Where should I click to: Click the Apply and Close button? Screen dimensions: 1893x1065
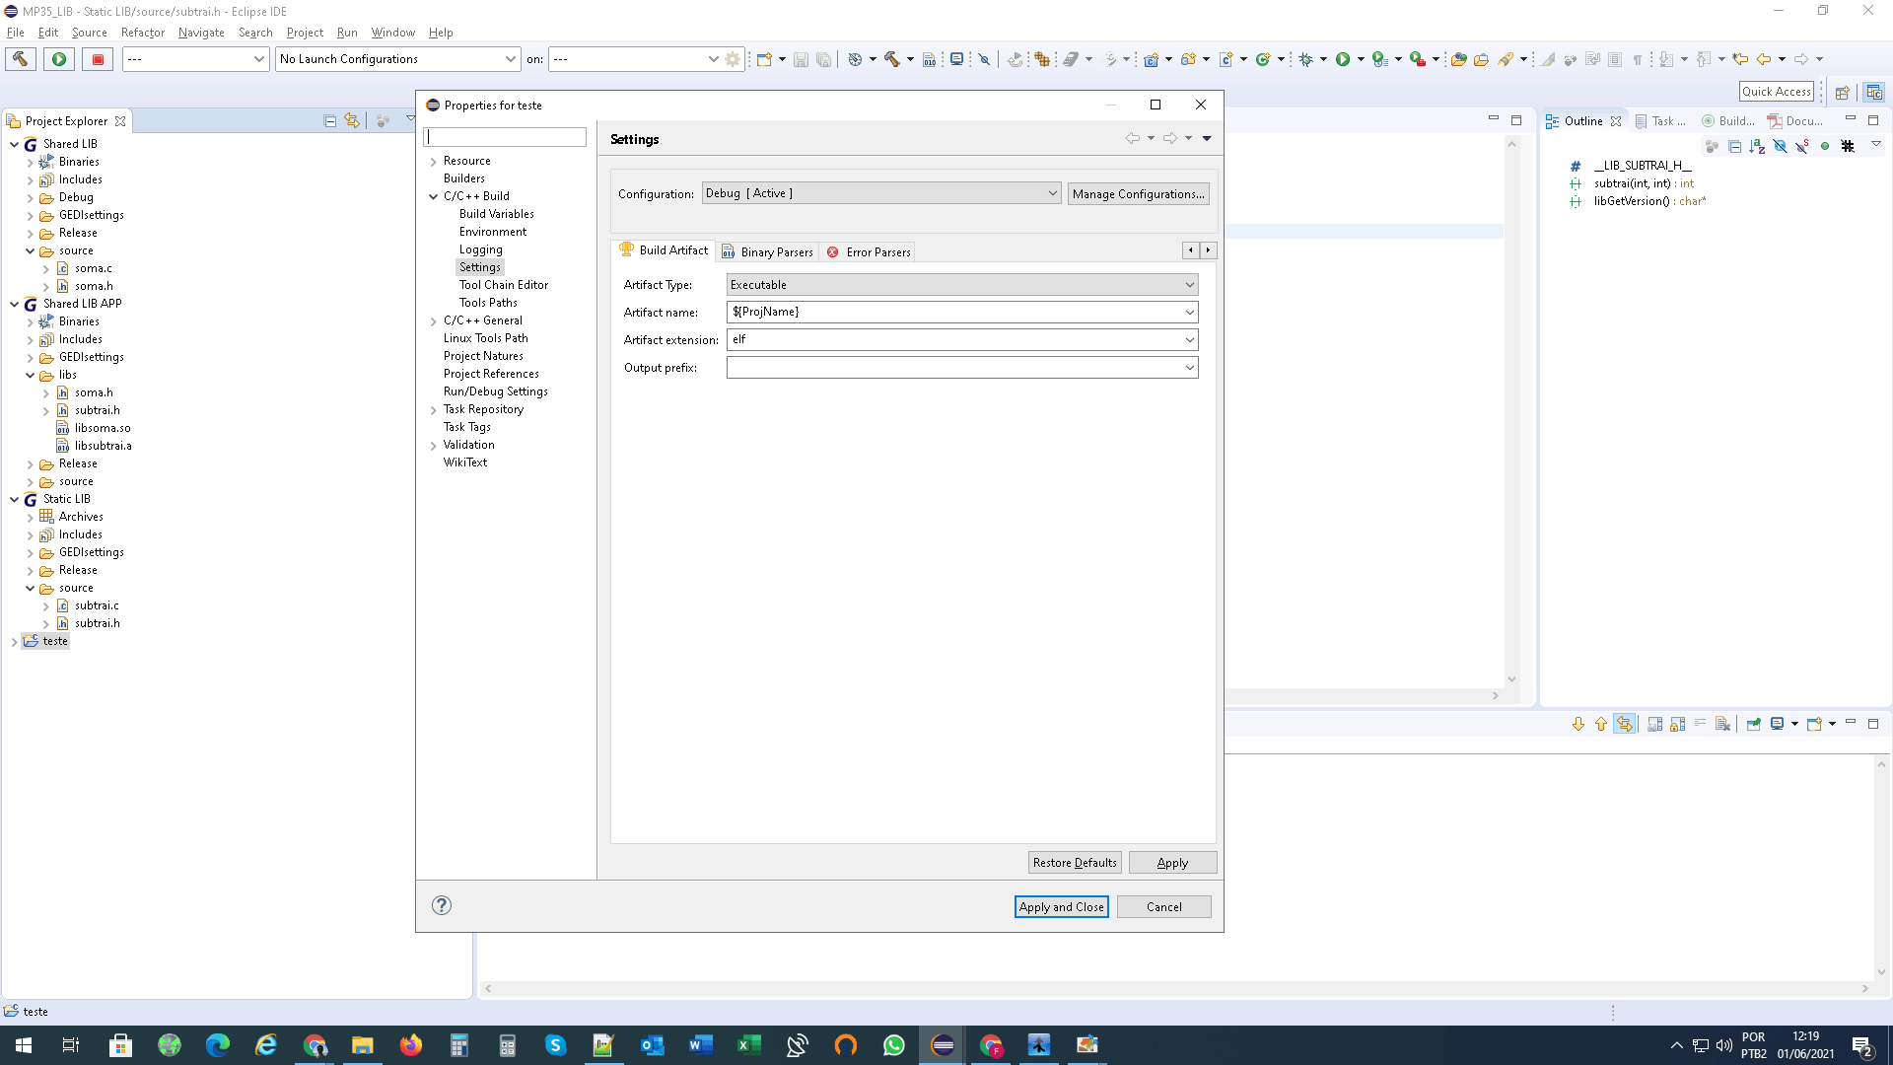(1061, 907)
